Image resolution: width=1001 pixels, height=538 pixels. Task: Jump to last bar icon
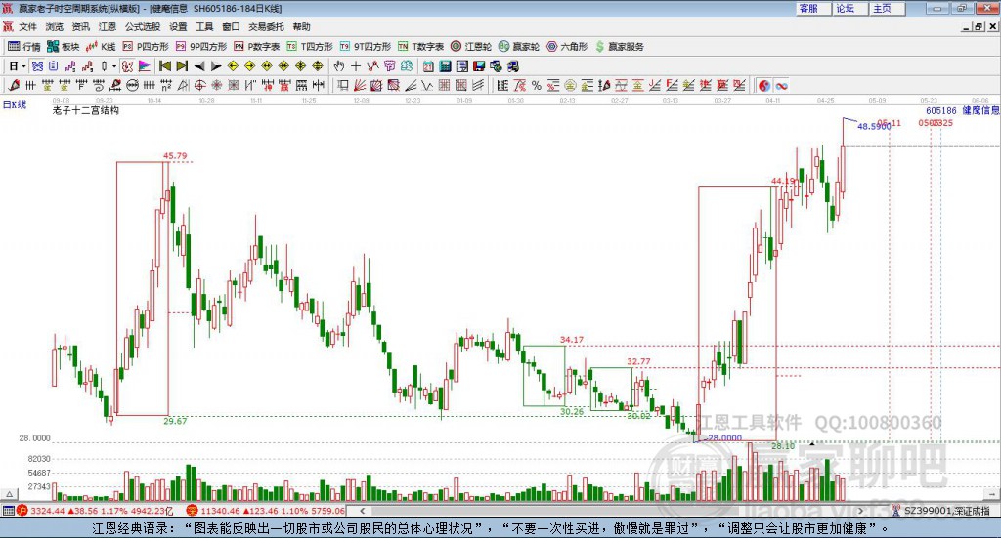(x=182, y=66)
